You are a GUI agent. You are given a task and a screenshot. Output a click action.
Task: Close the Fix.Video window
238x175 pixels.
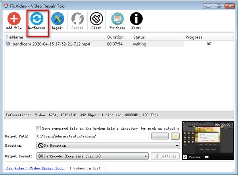click(230, 6)
